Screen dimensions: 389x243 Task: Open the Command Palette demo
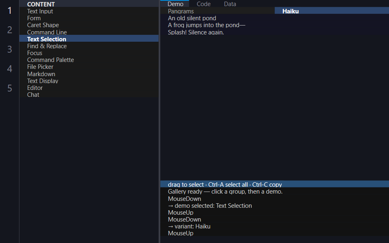[x=89, y=60]
